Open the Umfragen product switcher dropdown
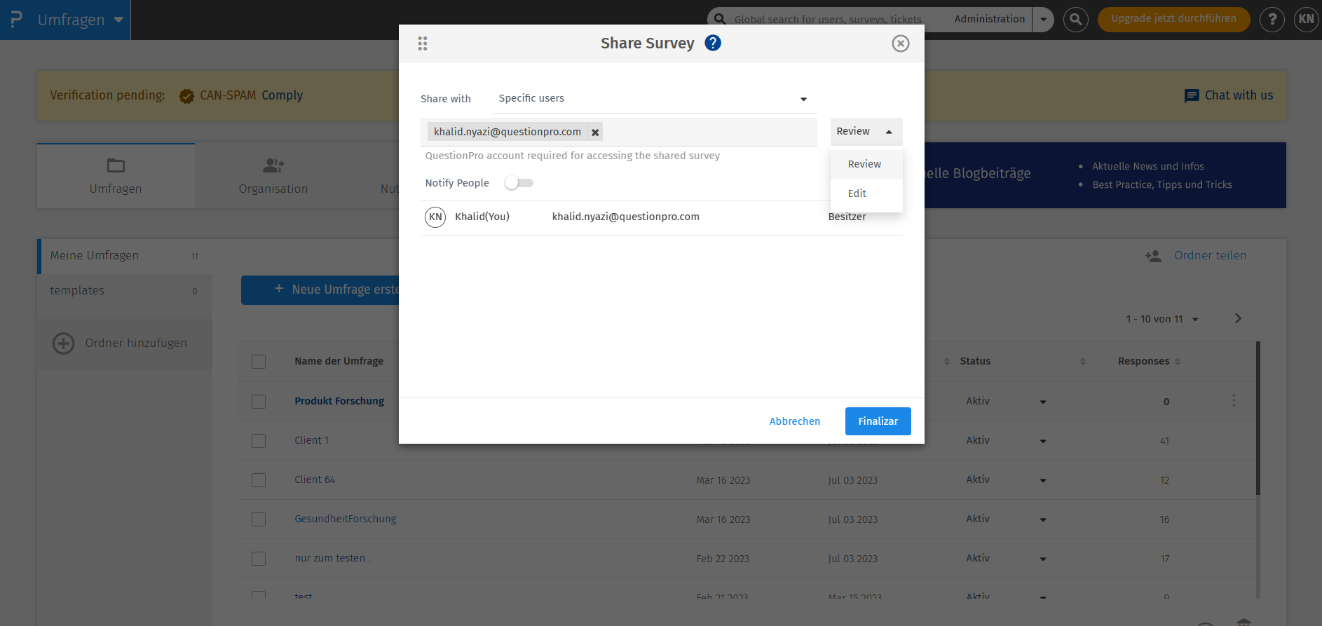This screenshot has width=1322, height=626. pyautogui.click(x=118, y=20)
